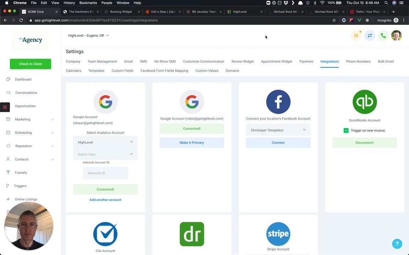Viewport: 409px width, 255px height.
Task: Open the Bulk Email tab
Action: pos(386,62)
